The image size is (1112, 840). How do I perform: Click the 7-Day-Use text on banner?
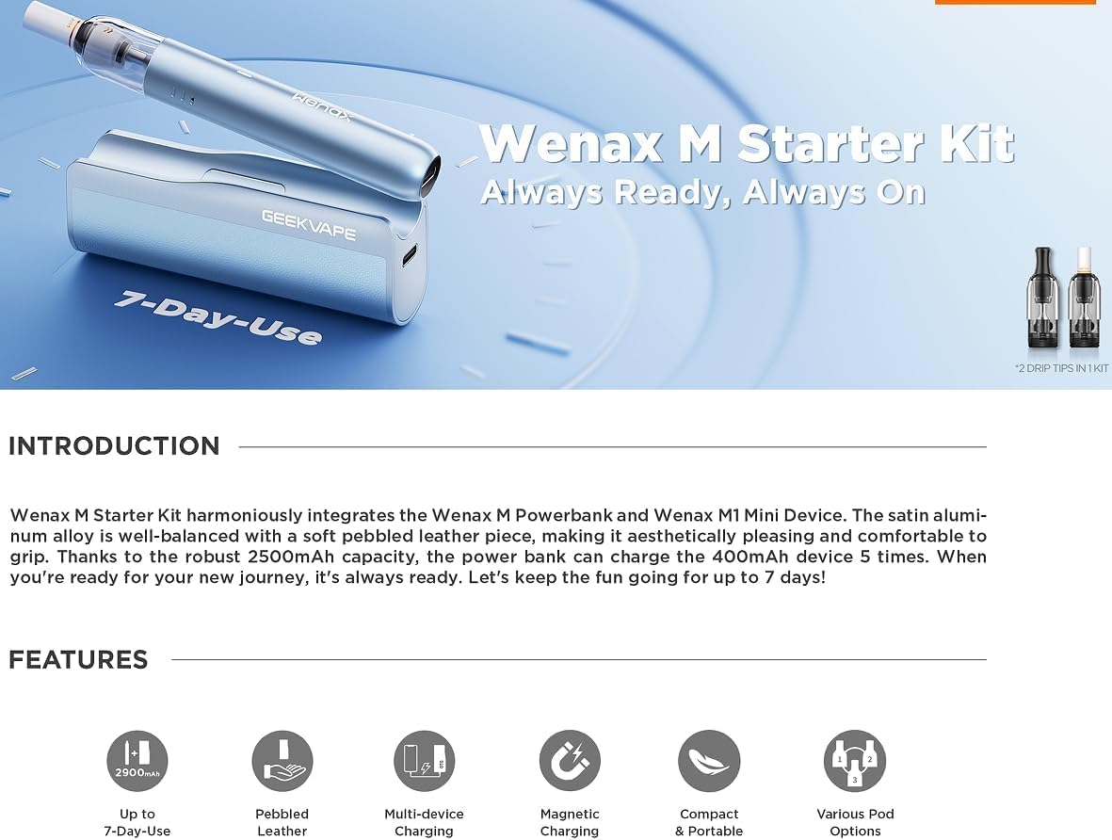[x=218, y=318]
